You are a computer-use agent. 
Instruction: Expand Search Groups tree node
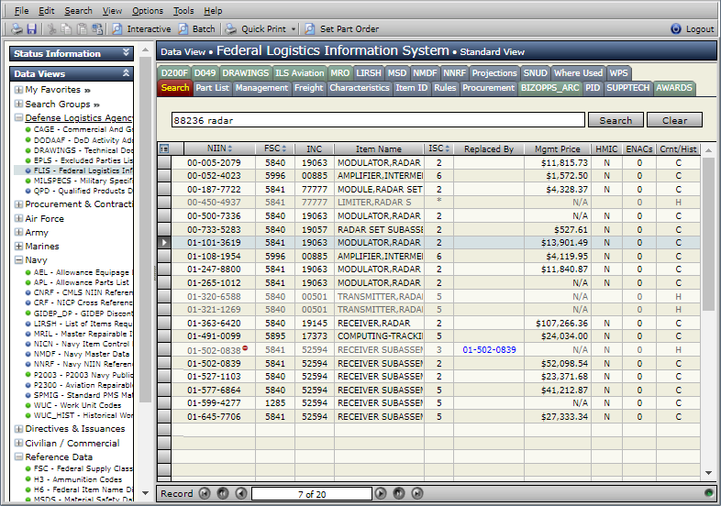pyautogui.click(x=18, y=104)
